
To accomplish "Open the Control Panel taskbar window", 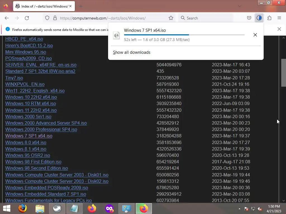I will (x=127, y=208).
